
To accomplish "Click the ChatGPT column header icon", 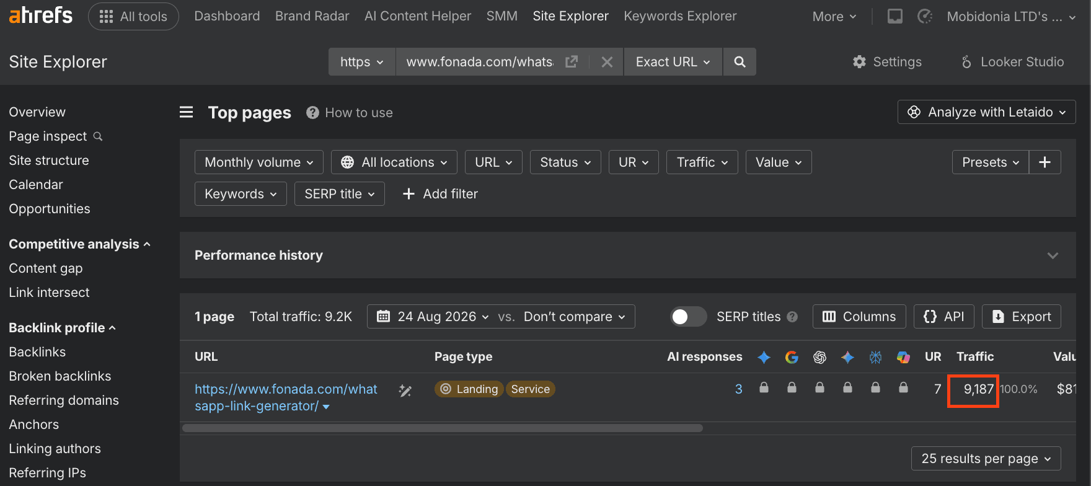I will [819, 357].
